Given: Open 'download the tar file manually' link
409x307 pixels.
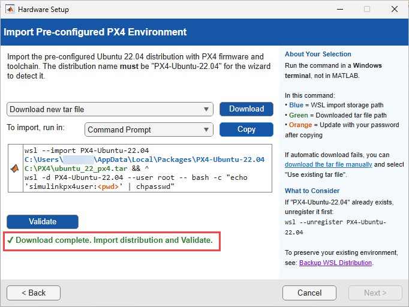Looking at the screenshot, I should (329, 164).
